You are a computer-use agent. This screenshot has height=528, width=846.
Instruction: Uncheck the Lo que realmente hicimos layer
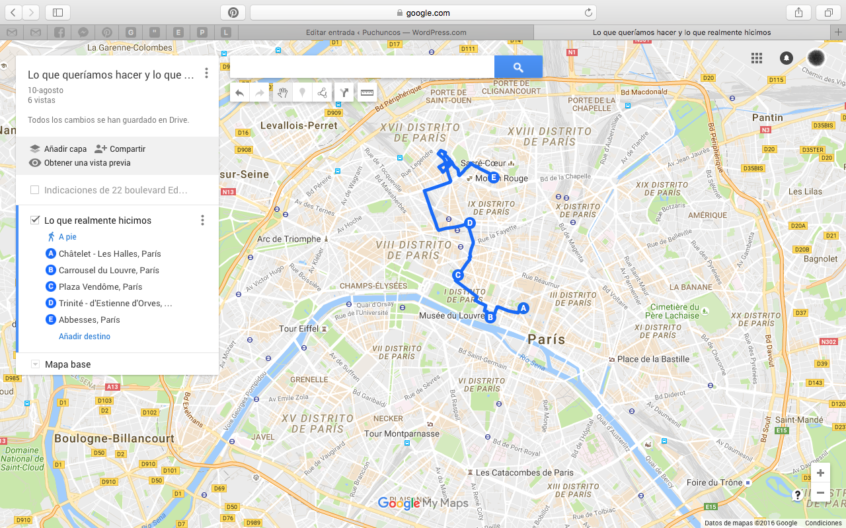[x=35, y=220]
